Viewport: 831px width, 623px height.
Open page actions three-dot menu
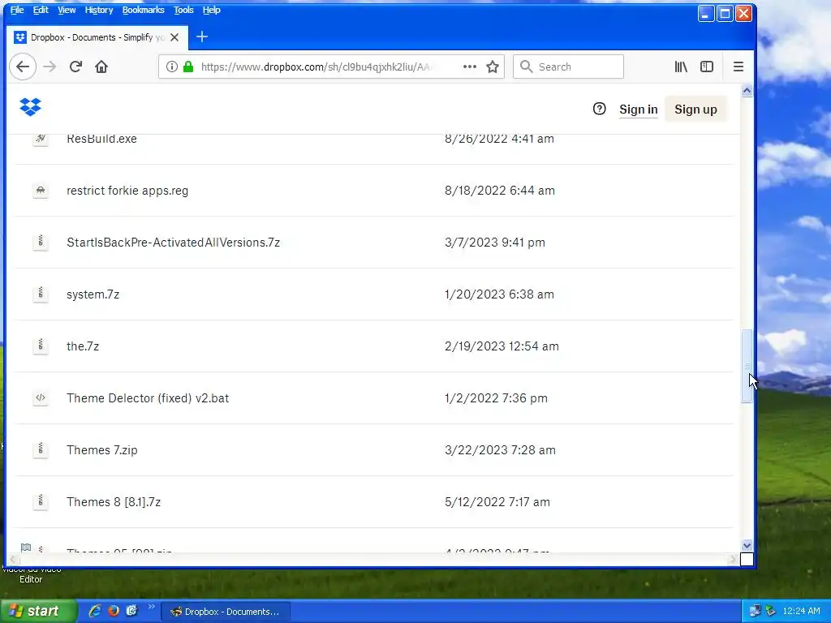[470, 67]
